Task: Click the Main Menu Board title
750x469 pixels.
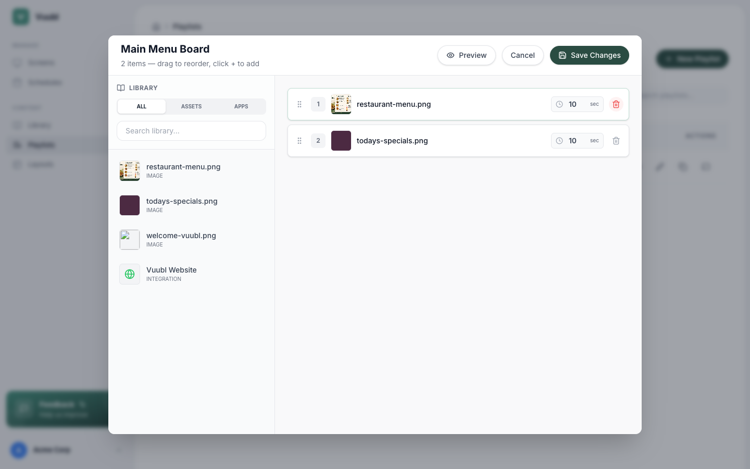Action: [165, 49]
